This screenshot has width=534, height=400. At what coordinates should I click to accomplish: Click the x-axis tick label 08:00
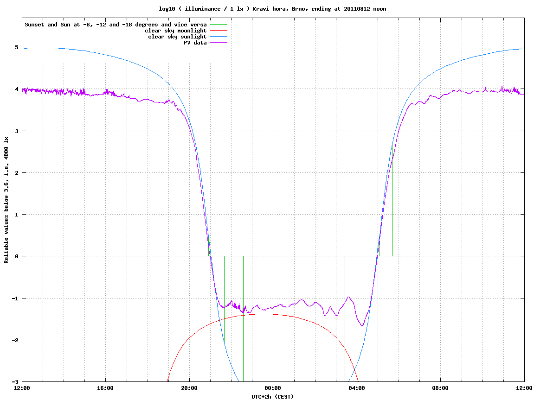point(441,388)
